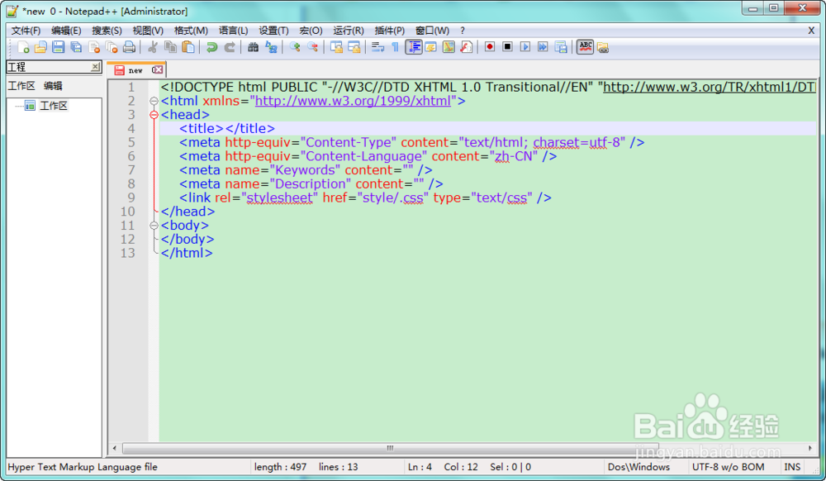This screenshot has height=481, width=826.
Task: Click the Close All toolbar icon
Action: 112,47
